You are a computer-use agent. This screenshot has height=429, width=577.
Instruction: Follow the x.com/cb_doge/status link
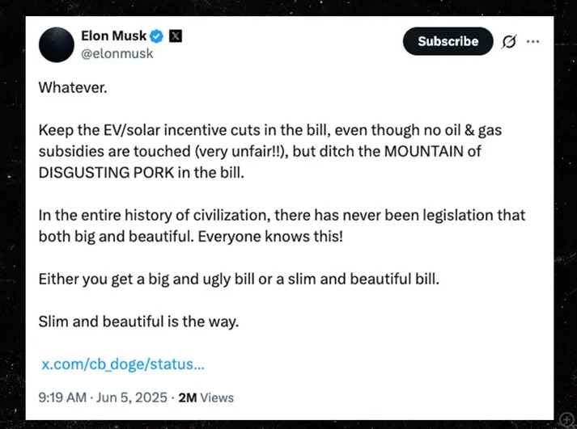(122, 364)
